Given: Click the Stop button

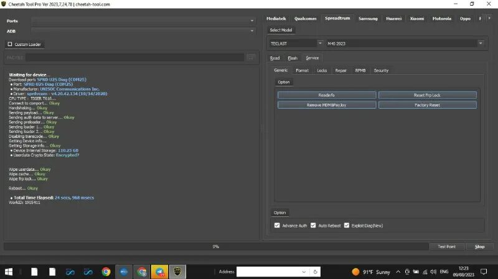Looking at the screenshot, I should click(x=479, y=246).
